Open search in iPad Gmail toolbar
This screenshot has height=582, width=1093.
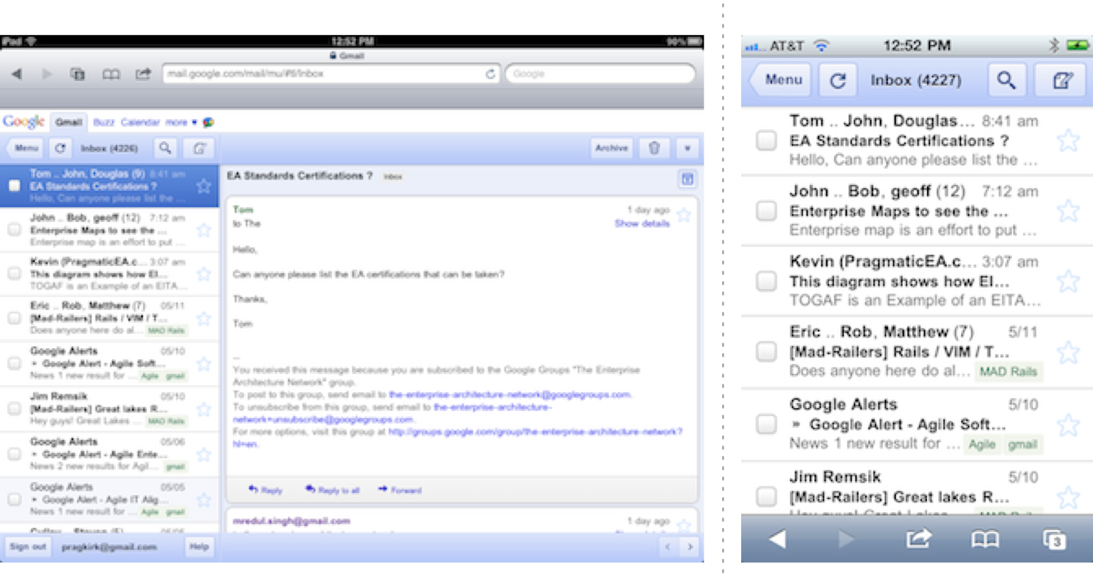165,148
